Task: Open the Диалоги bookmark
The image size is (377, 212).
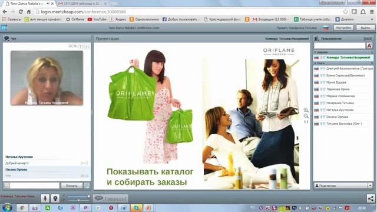Action: pos(345,19)
